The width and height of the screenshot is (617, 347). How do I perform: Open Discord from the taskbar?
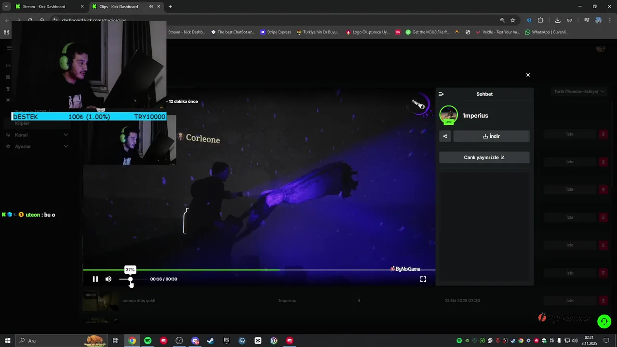click(195, 341)
